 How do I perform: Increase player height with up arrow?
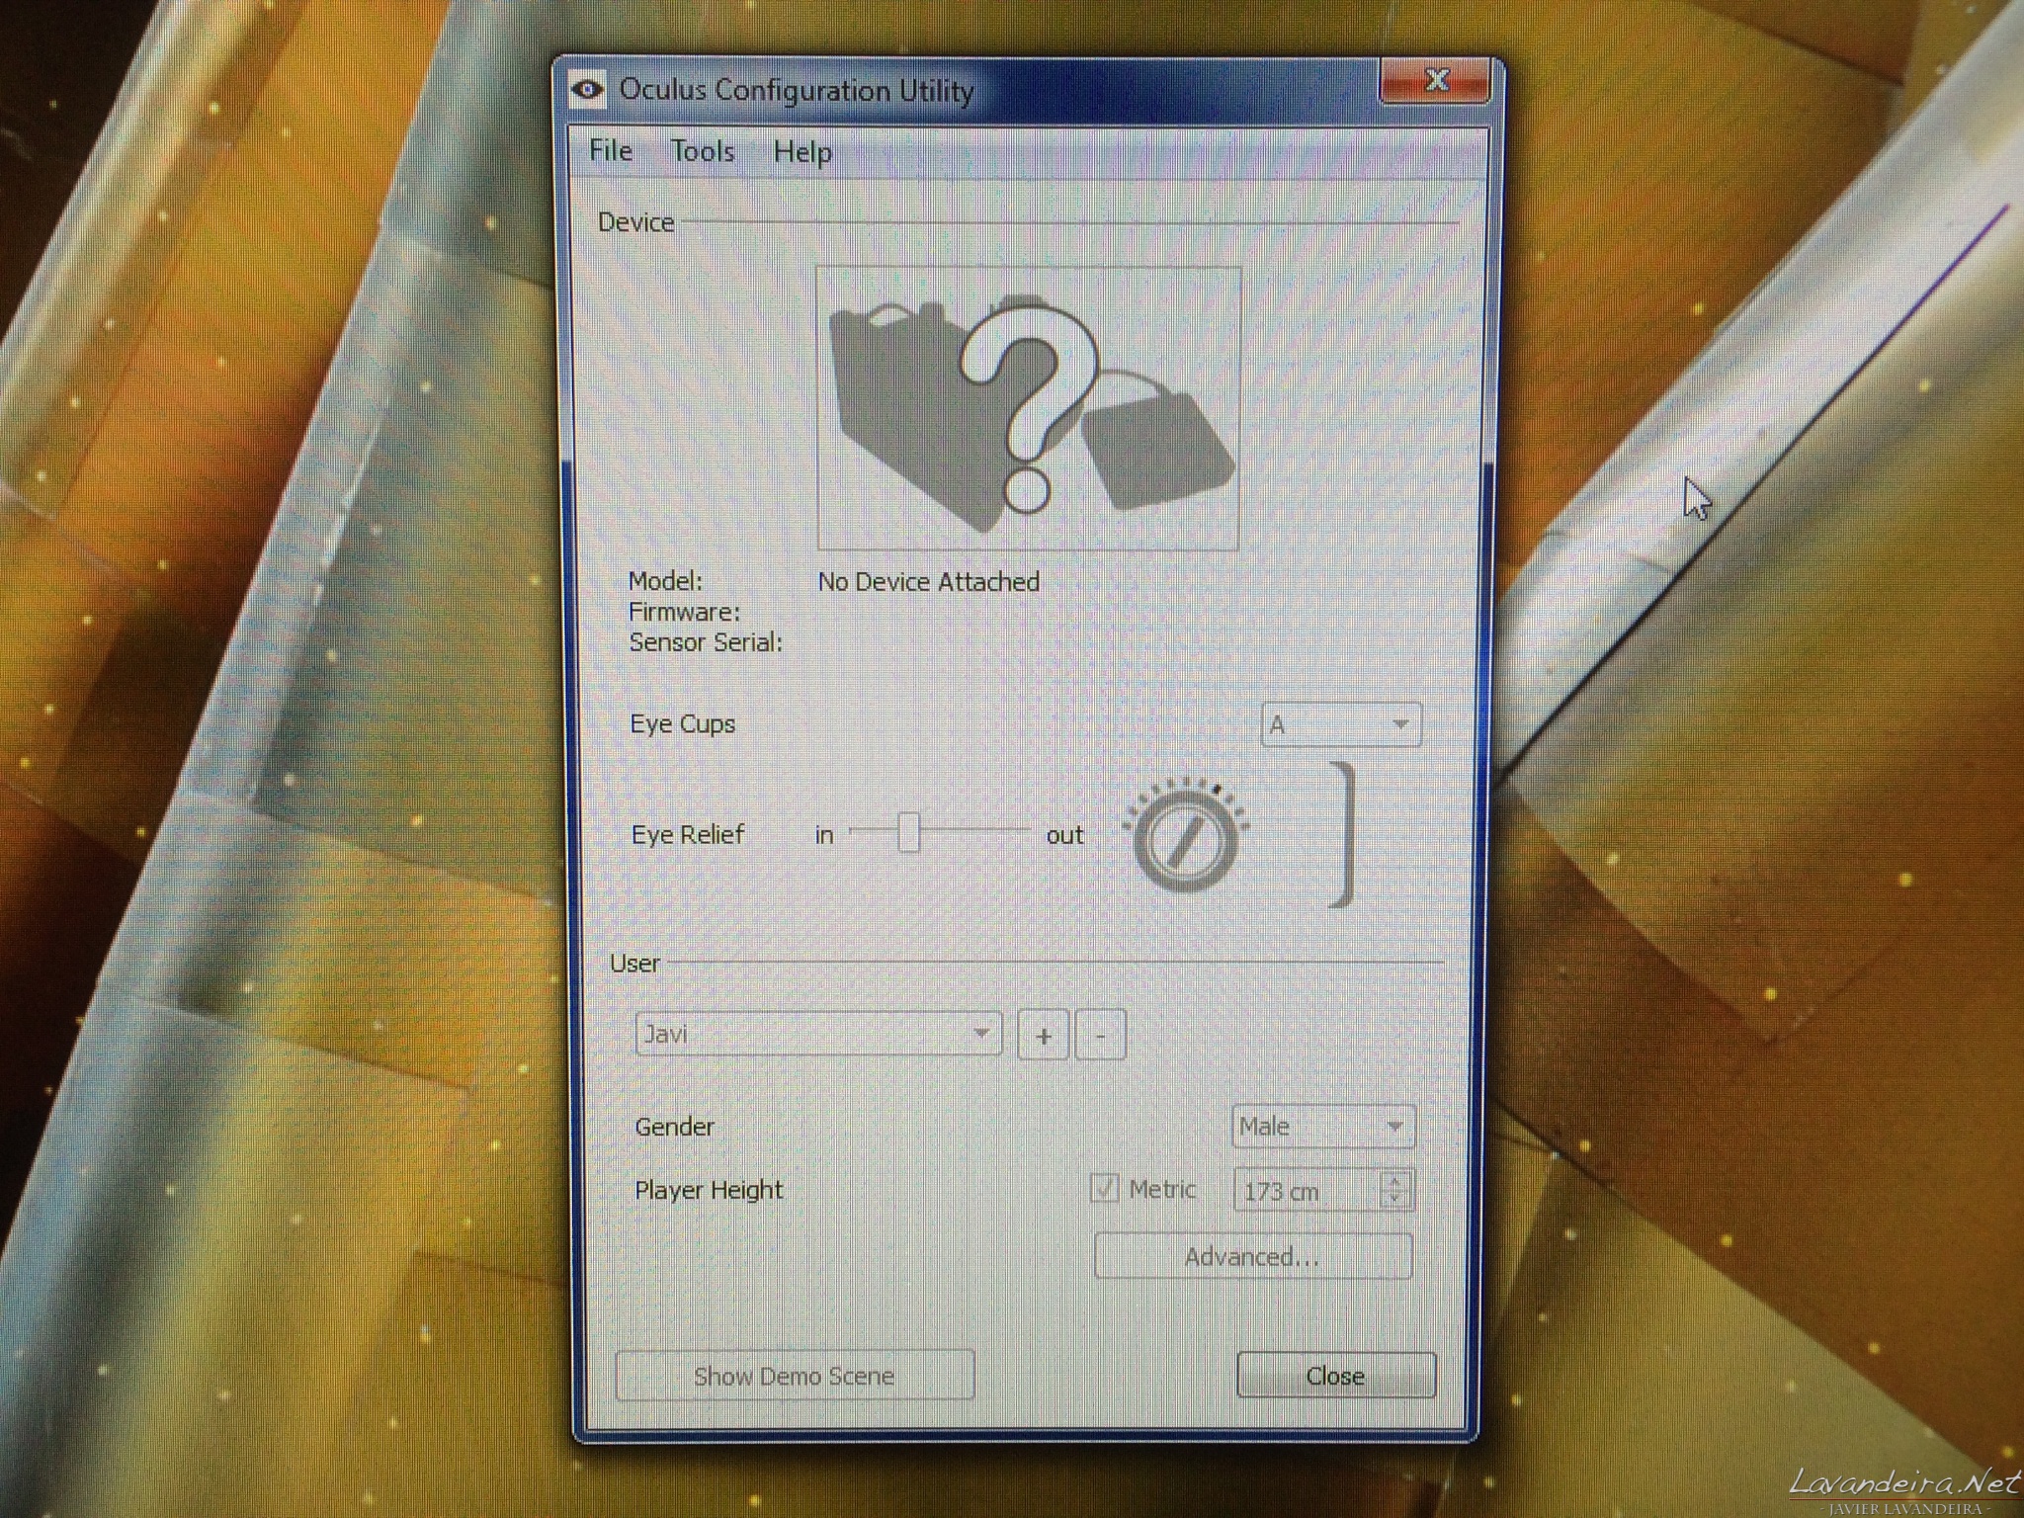point(1394,1180)
